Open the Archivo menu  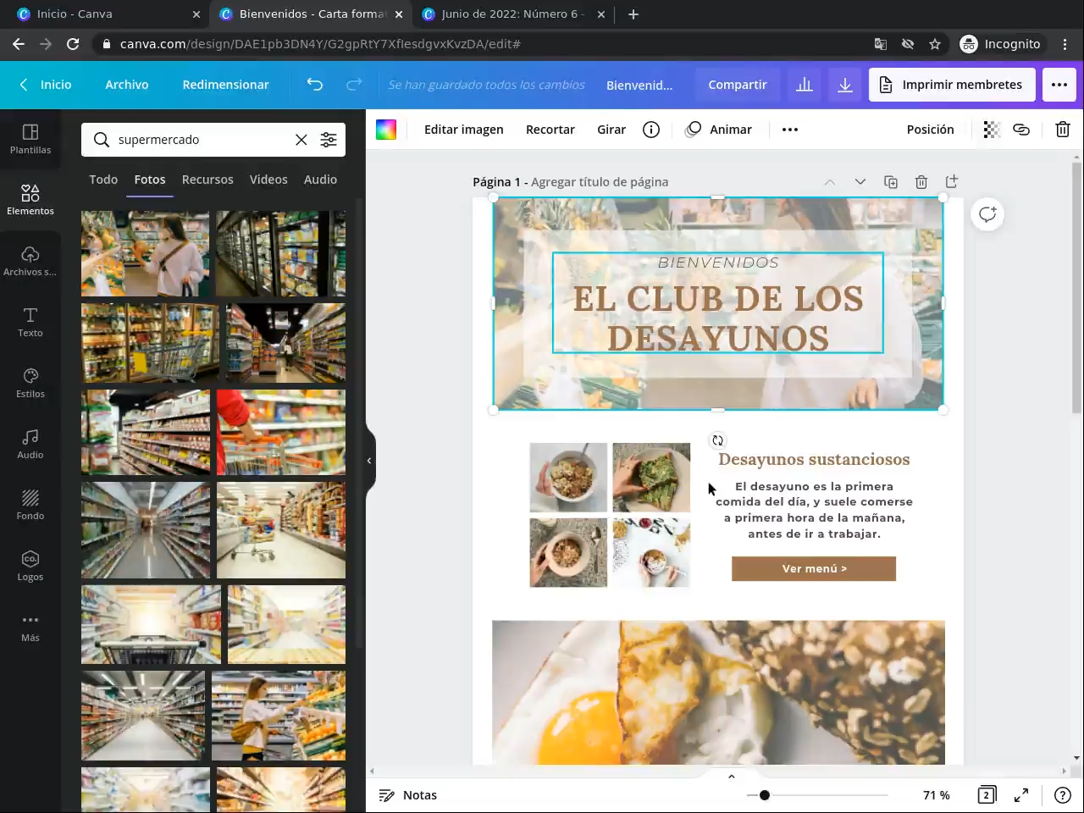pyautogui.click(x=127, y=85)
